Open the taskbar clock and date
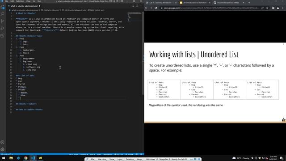286x161 pixels. click(x=273, y=158)
